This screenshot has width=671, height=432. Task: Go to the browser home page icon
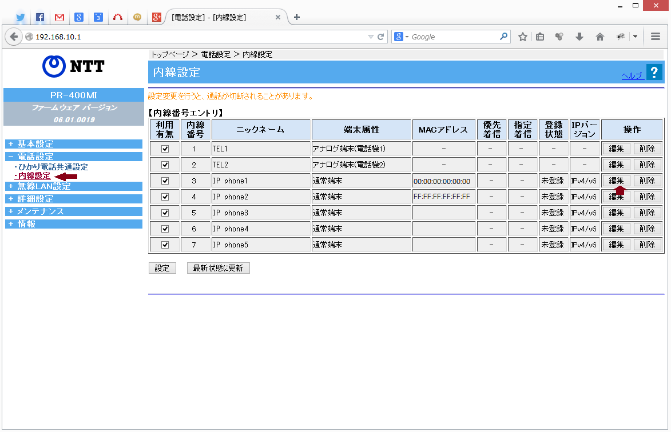tap(600, 37)
